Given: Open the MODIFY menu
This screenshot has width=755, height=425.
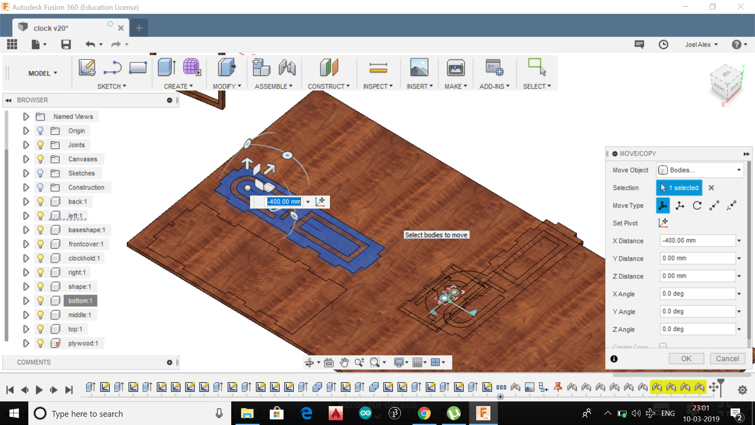Looking at the screenshot, I should [x=227, y=86].
